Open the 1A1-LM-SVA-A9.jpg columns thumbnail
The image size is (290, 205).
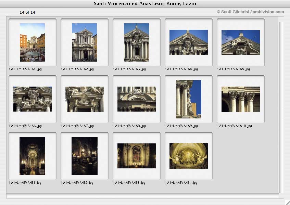pyautogui.click(x=188, y=99)
